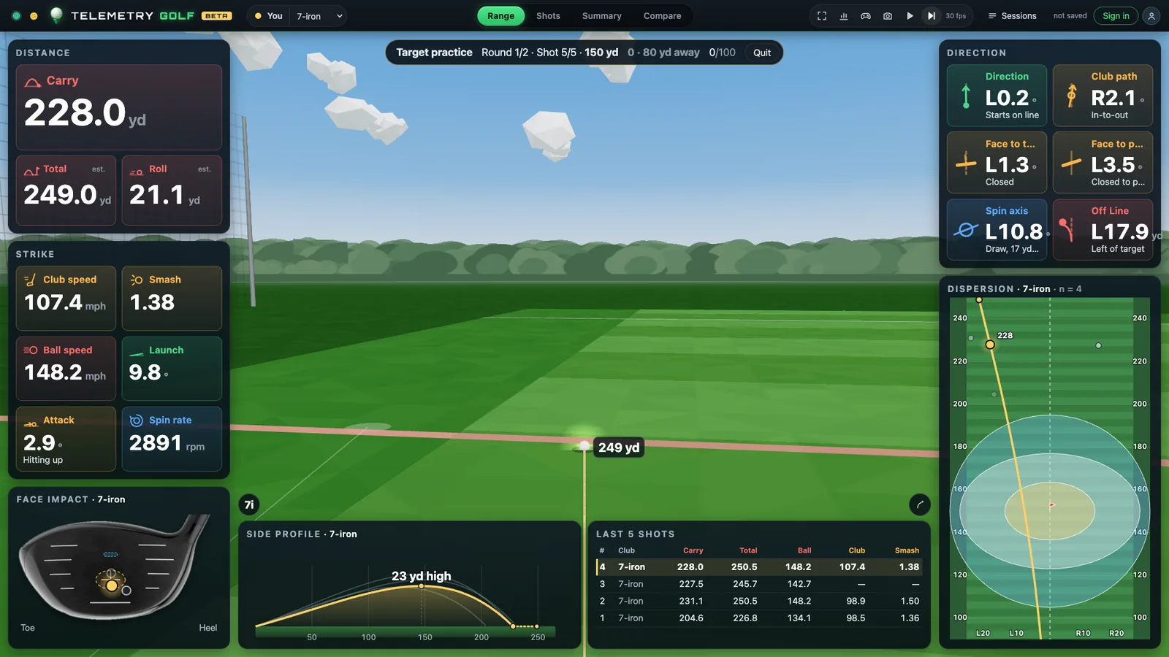1169x657 pixels.
Task: Click the game controller icon
Action: coord(866,16)
